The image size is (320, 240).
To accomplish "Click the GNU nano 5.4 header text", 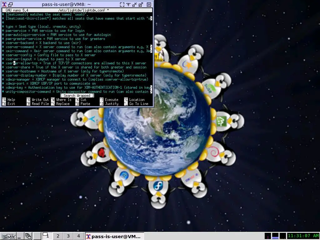I will coord(17,10).
